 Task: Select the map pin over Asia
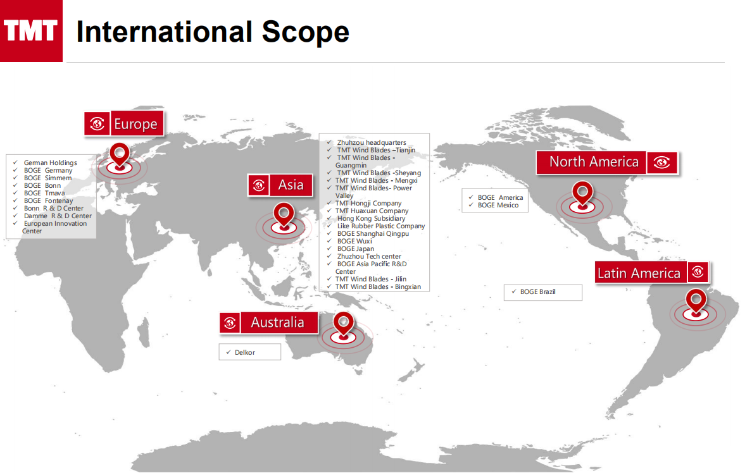click(x=284, y=214)
